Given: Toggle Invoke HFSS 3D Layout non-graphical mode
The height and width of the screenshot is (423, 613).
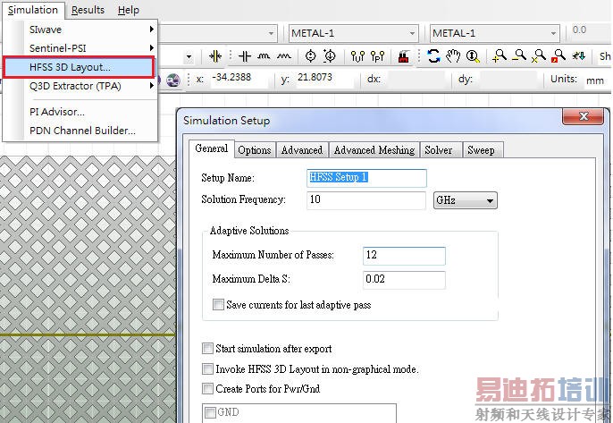Looking at the screenshot, I should click(207, 368).
